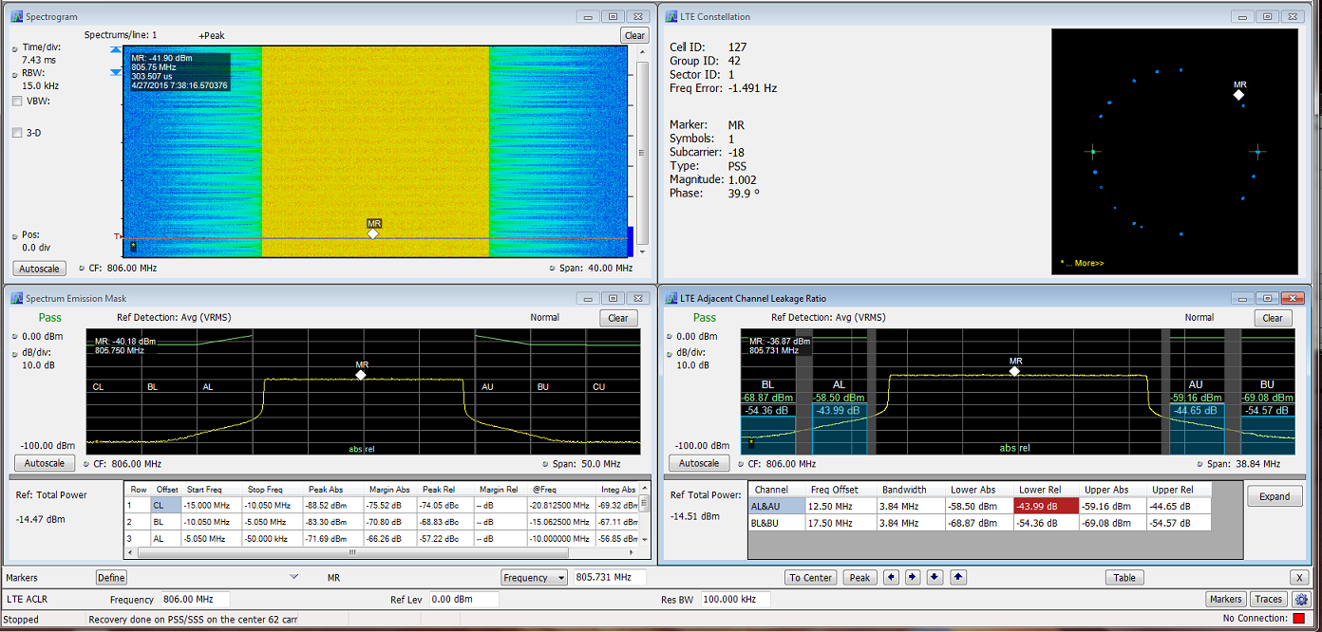
Task: Move the marker right with the arrow button
Action: (x=913, y=577)
